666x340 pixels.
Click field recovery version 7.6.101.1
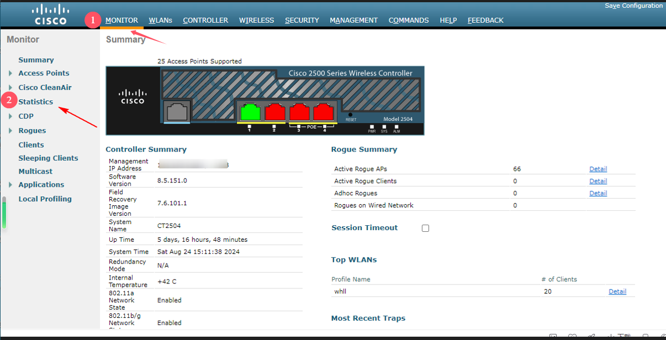[x=172, y=204]
